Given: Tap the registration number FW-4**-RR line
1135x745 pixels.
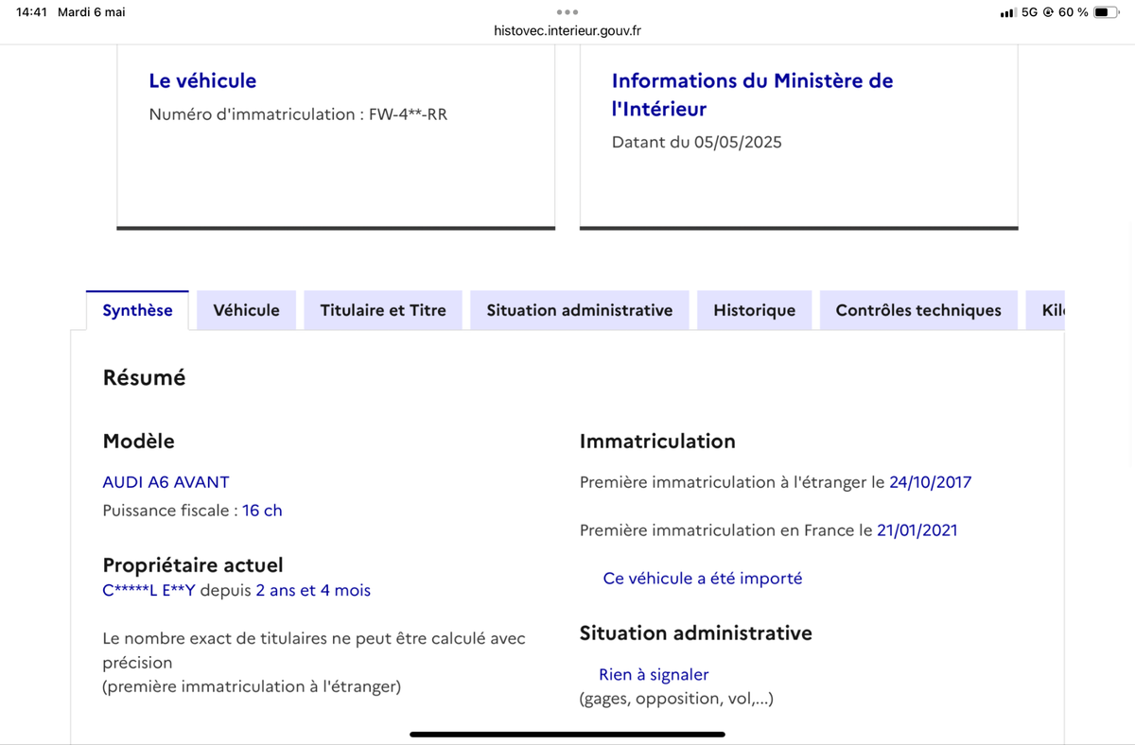Looking at the screenshot, I should coord(298,114).
